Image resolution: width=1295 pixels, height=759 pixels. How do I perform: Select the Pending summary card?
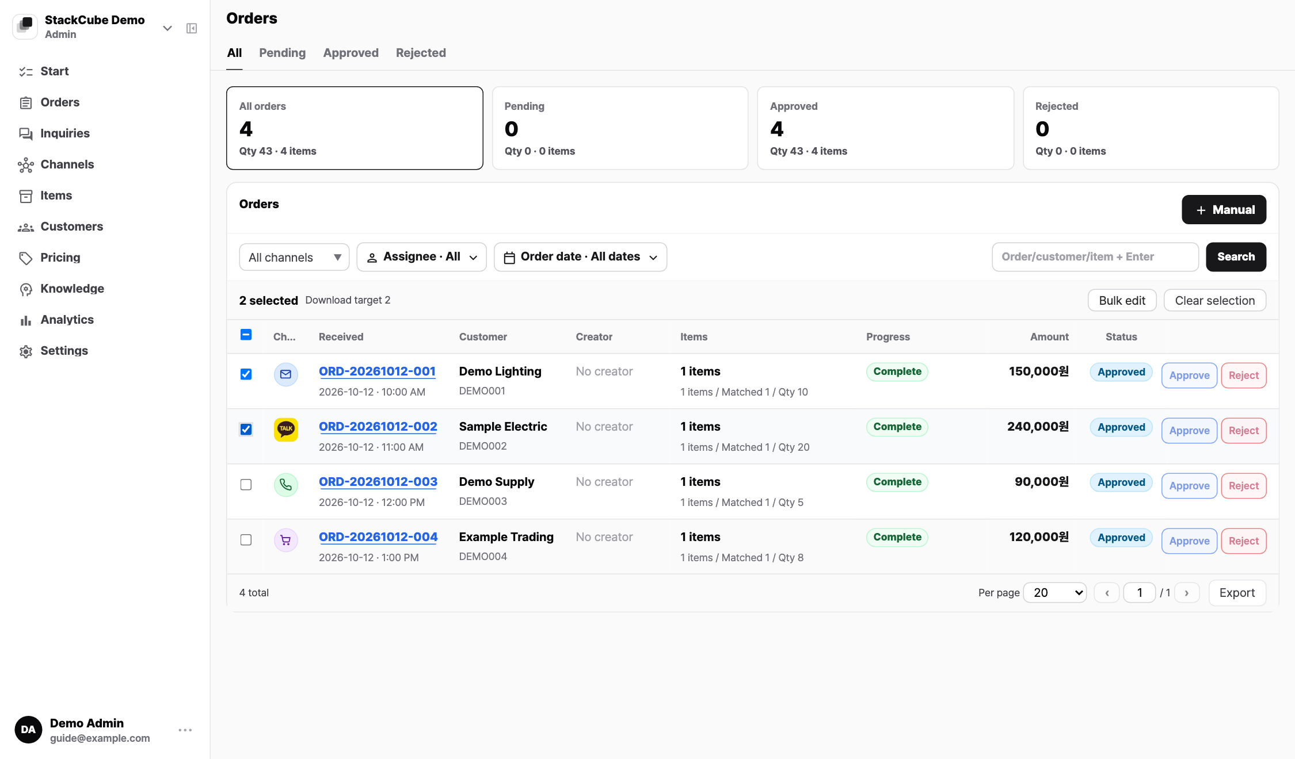[620, 128]
